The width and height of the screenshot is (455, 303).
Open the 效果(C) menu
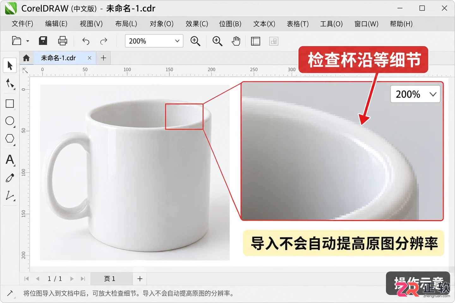click(x=197, y=24)
